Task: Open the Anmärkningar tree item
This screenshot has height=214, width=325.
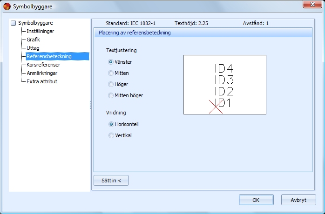Action: (42, 73)
